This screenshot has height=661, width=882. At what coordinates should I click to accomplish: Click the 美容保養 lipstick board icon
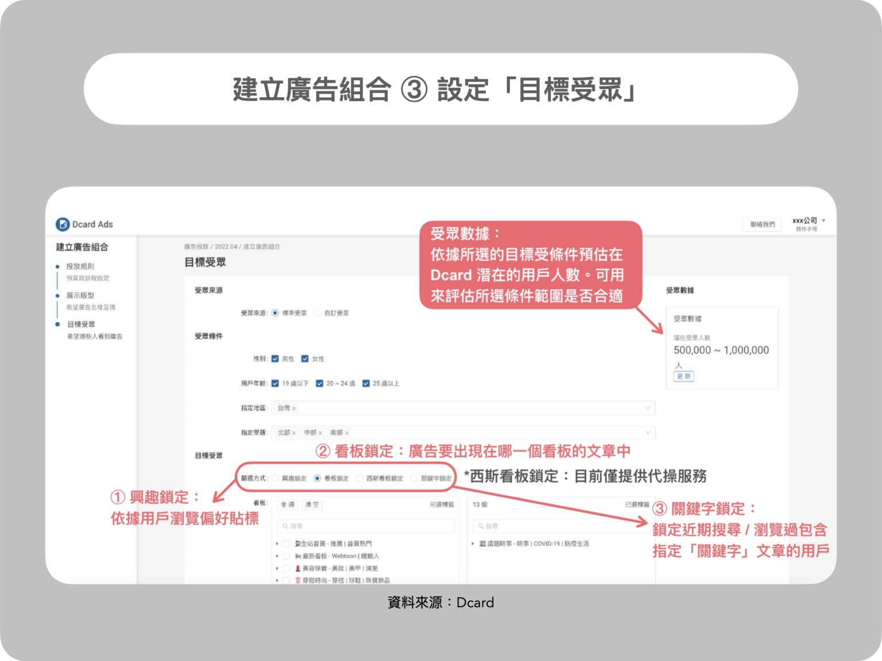click(x=297, y=569)
